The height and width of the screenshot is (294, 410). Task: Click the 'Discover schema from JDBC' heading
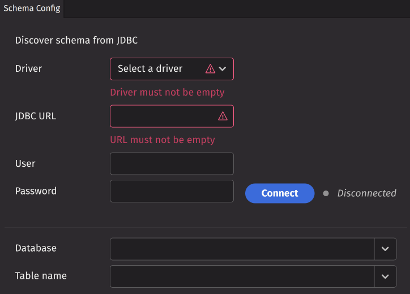point(76,40)
